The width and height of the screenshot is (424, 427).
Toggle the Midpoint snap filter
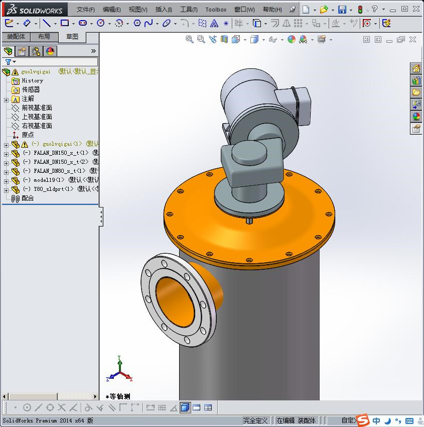click(38, 408)
